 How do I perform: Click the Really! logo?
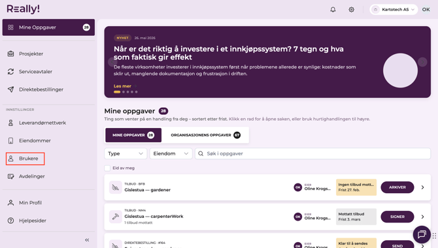(23, 9)
